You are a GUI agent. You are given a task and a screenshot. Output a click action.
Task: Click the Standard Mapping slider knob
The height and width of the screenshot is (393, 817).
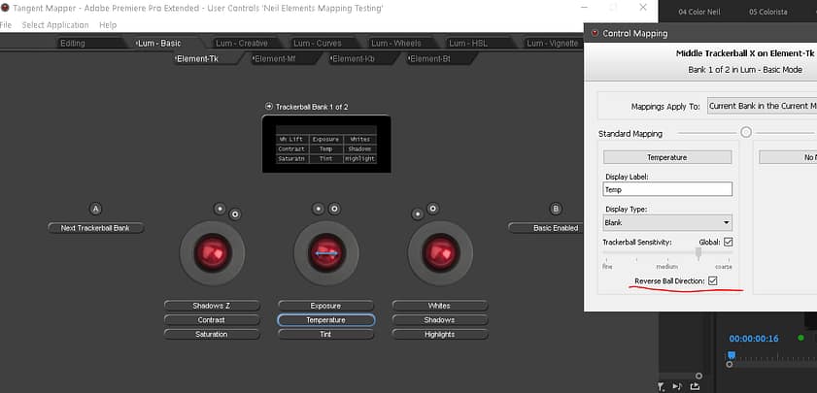coord(746,133)
